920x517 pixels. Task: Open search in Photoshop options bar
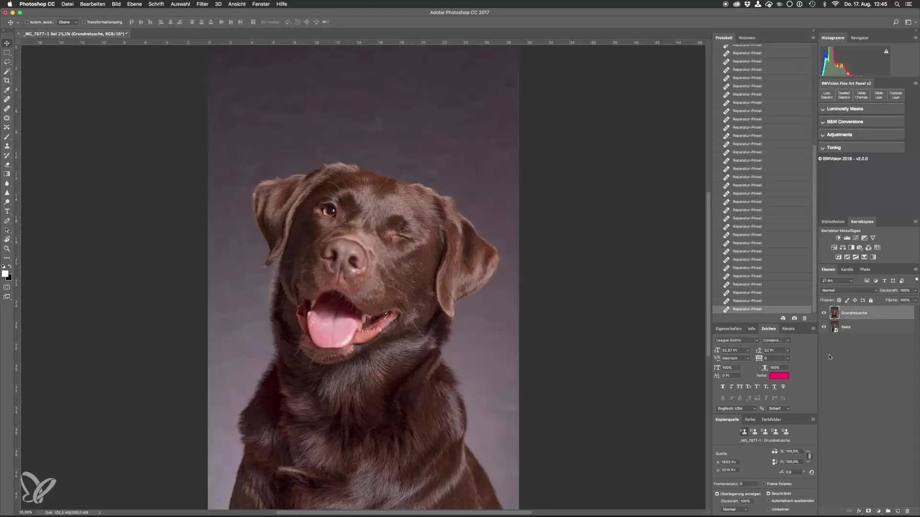(x=896, y=22)
